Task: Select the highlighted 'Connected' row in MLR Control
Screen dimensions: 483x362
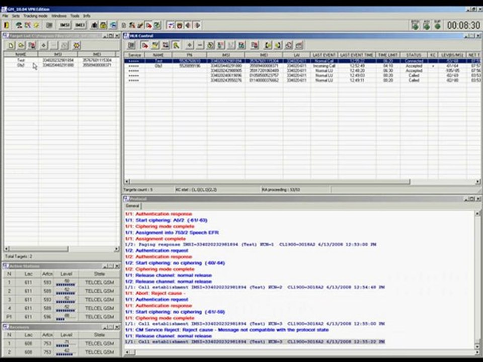Action: tap(302, 61)
